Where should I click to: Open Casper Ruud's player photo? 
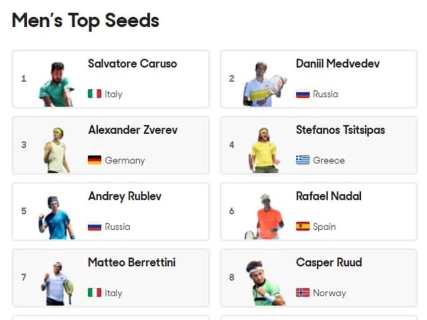click(x=266, y=283)
